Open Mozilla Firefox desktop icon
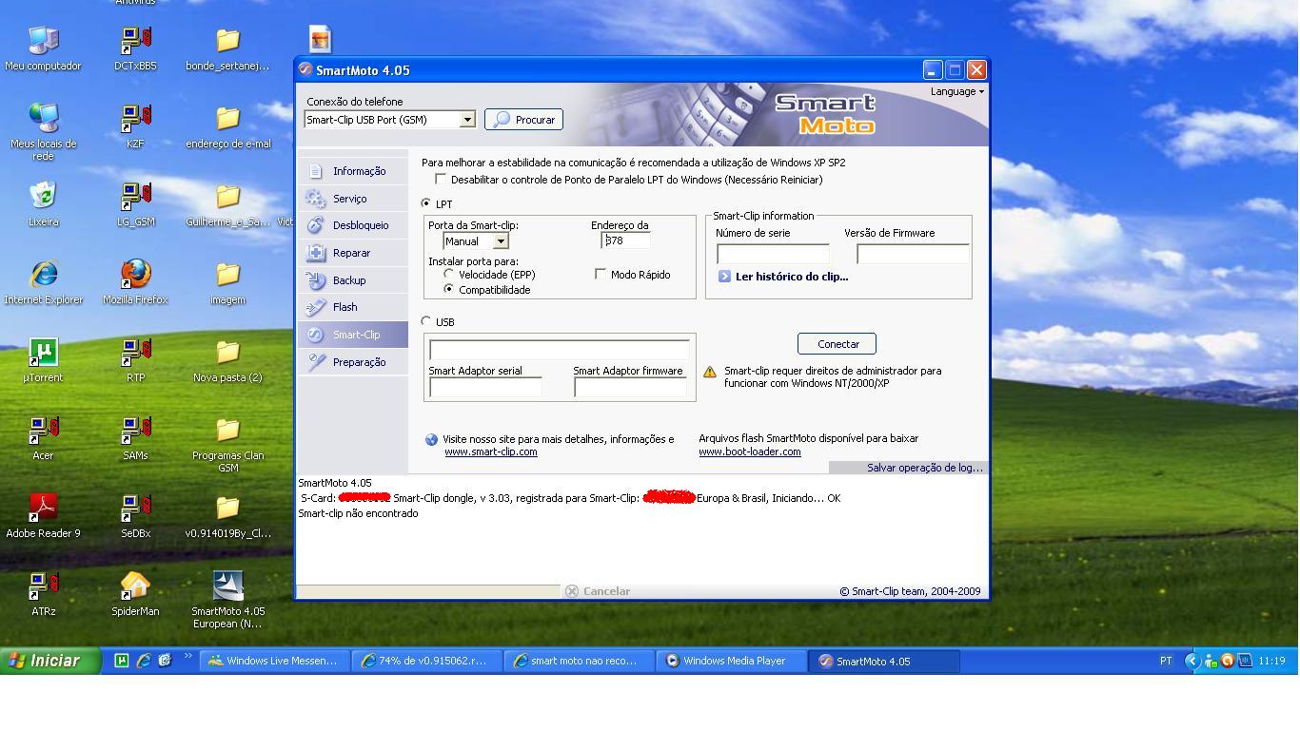This screenshot has width=1300, height=730. click(135, 282)
